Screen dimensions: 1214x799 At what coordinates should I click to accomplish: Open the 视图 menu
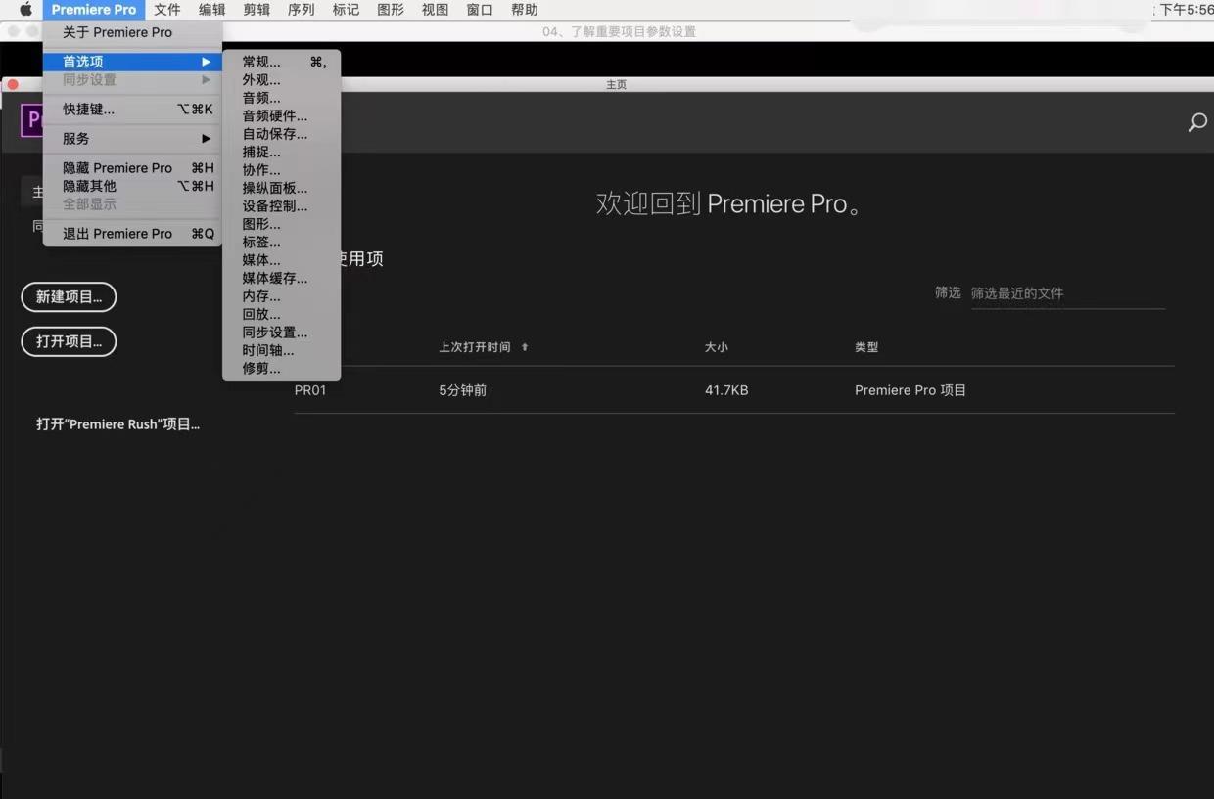(x=435, y=10)
